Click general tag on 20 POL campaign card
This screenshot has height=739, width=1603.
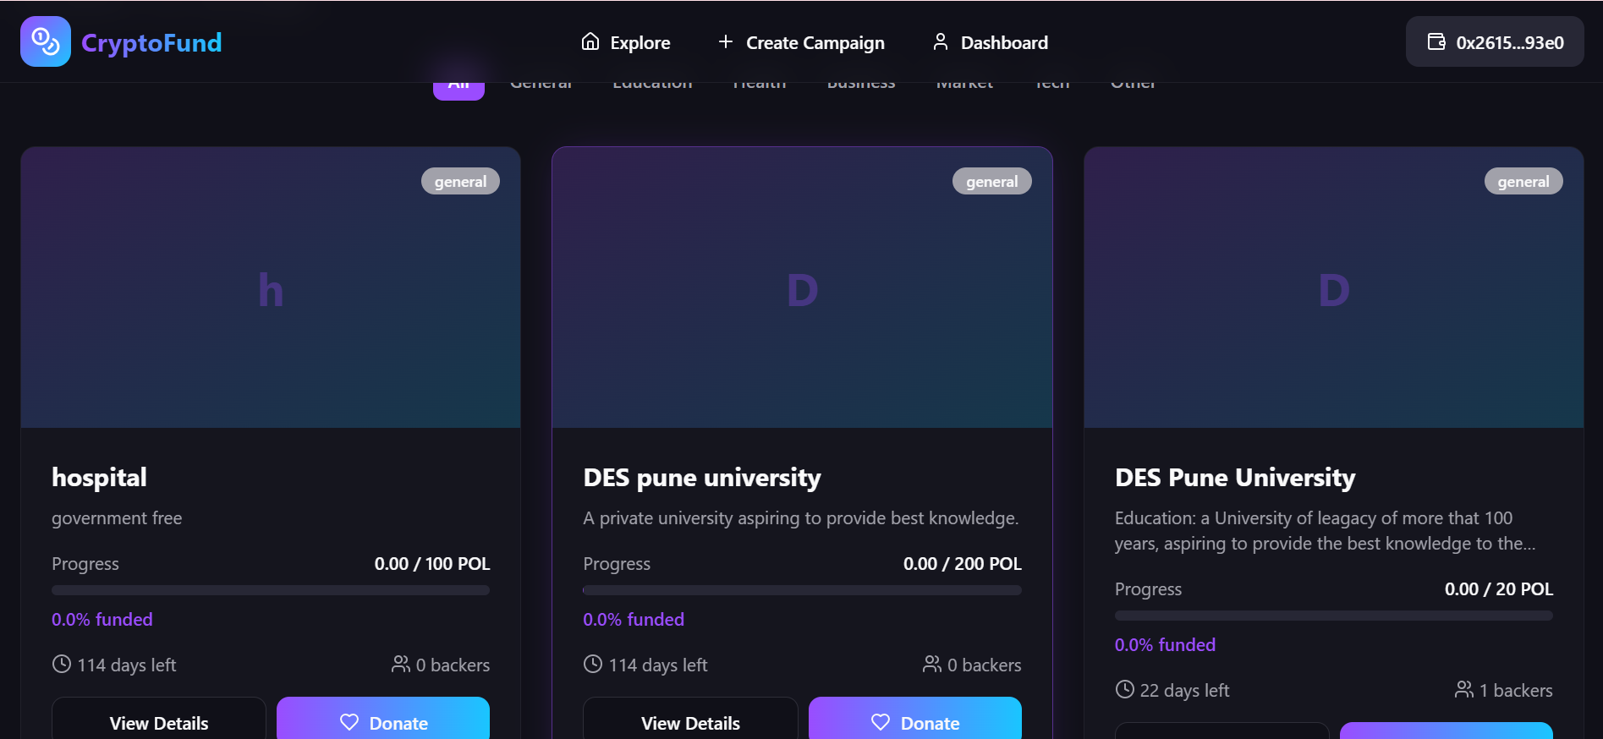click(1523, 181)
